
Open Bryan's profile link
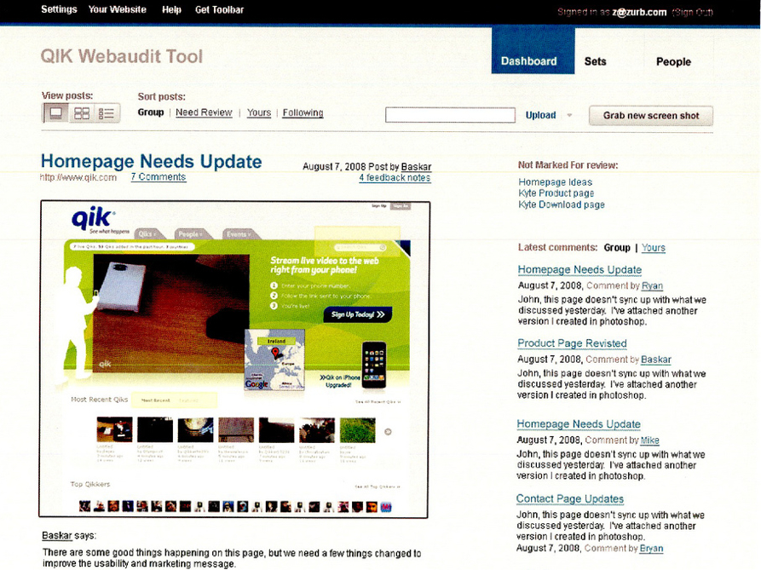(x=651, y=548)
